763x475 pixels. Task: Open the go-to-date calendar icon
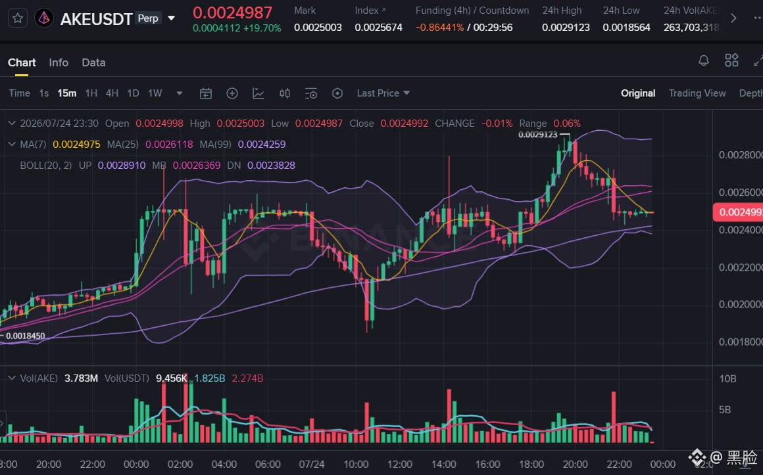pyautogui.click(x=206, y=93)
